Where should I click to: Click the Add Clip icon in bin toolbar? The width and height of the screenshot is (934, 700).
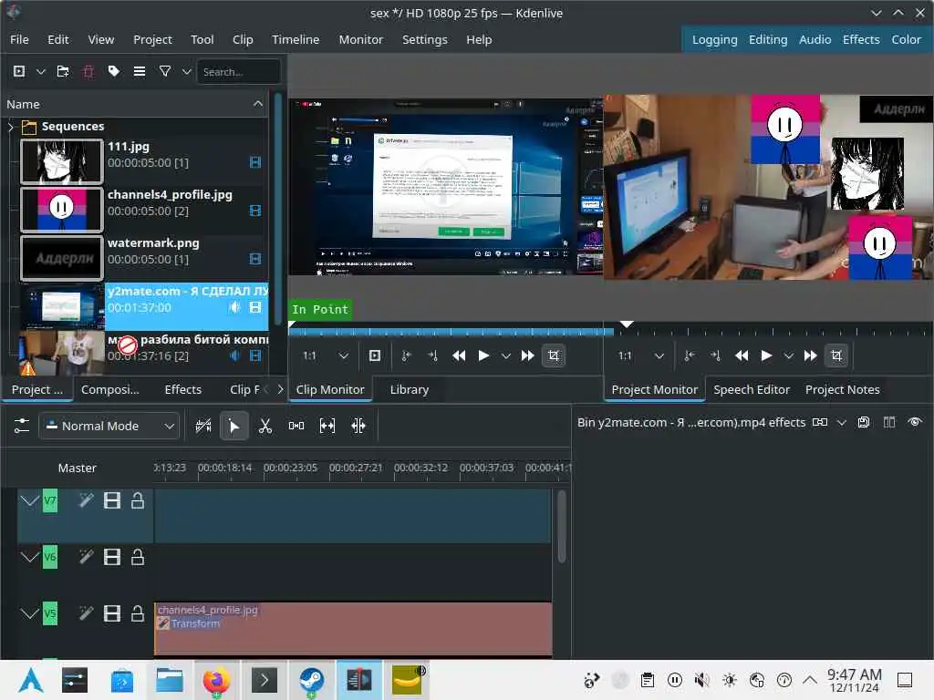click(x=19, y=71)
